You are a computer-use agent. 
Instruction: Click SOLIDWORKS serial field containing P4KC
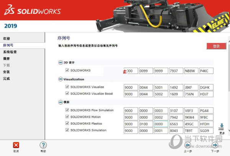click(206, 71)
